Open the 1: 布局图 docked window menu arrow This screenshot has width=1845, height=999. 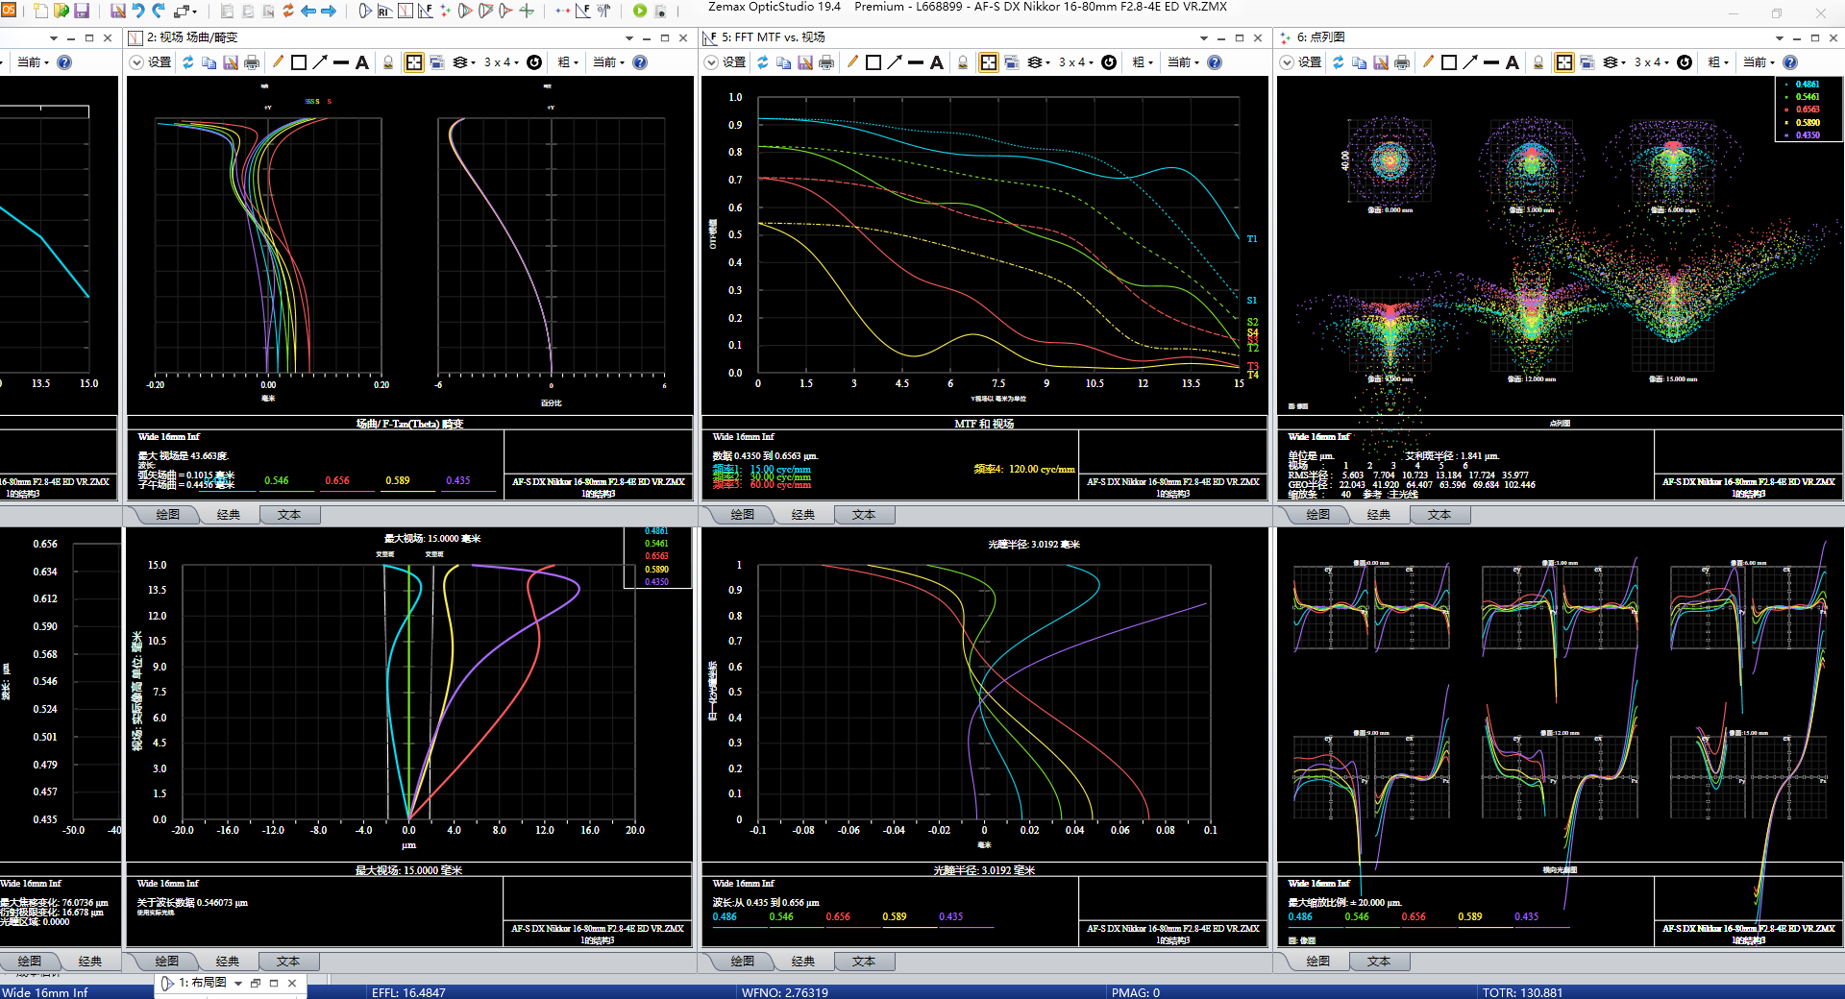point(238,984)
